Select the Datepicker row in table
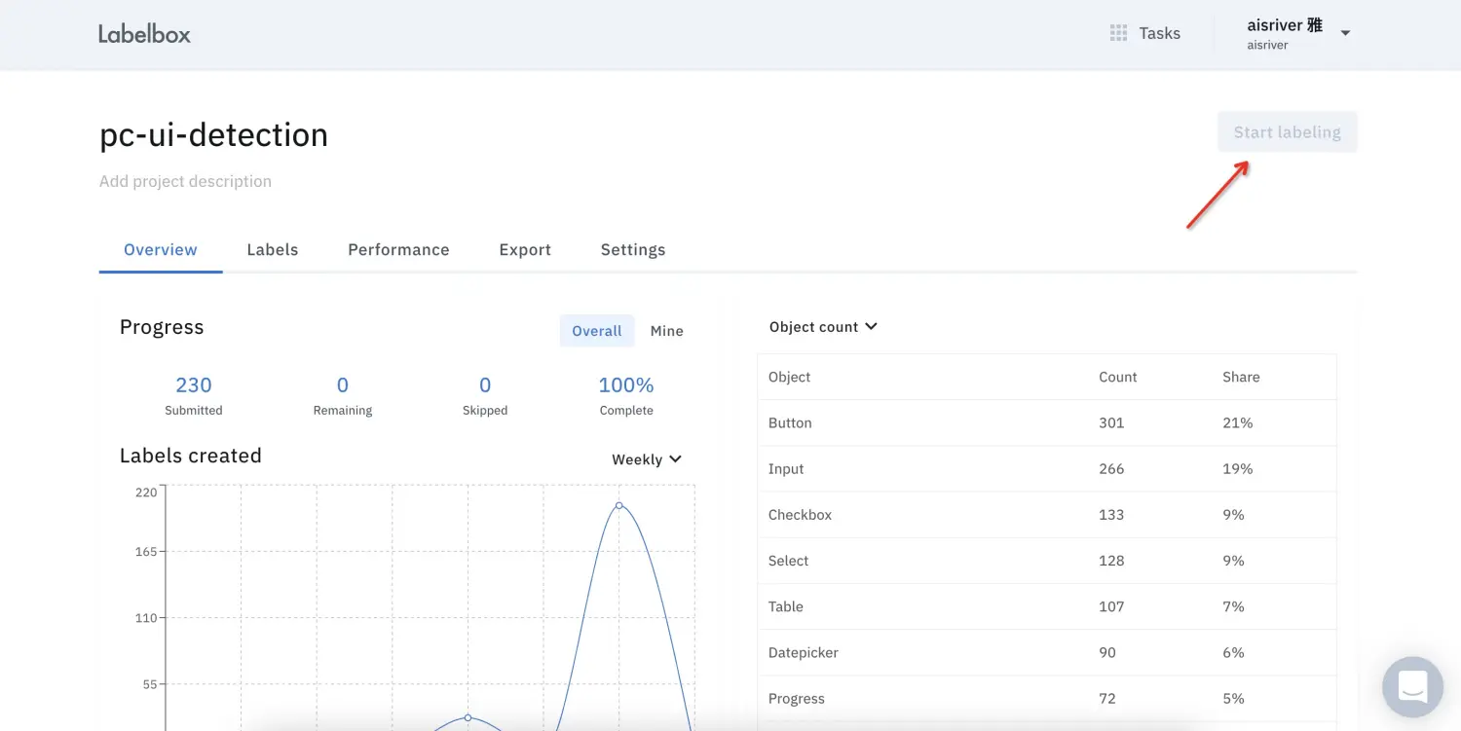The image size is (1461, 731). pos(1047,652)
